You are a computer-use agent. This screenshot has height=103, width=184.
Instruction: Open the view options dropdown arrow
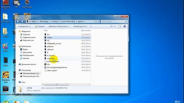115,26
